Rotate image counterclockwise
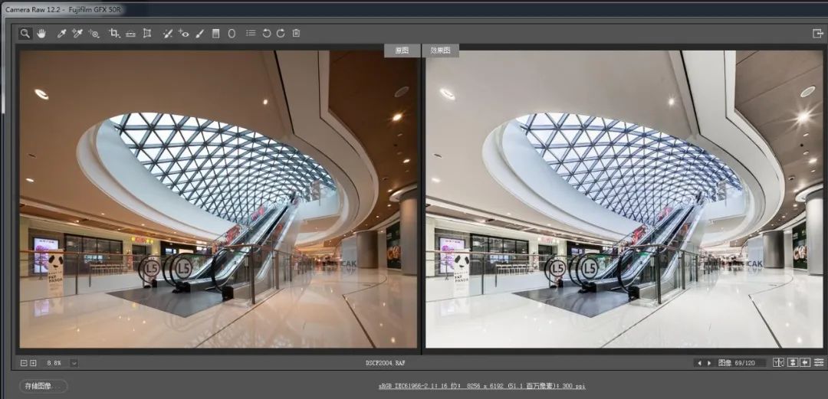The height and width of the screenshot is (399, 828). (267, 34)
